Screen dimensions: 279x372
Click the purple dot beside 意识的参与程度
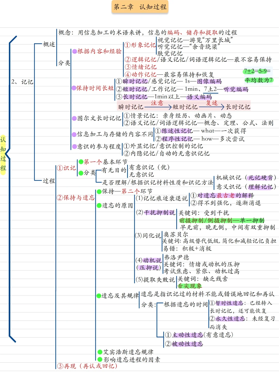[74, 146]
